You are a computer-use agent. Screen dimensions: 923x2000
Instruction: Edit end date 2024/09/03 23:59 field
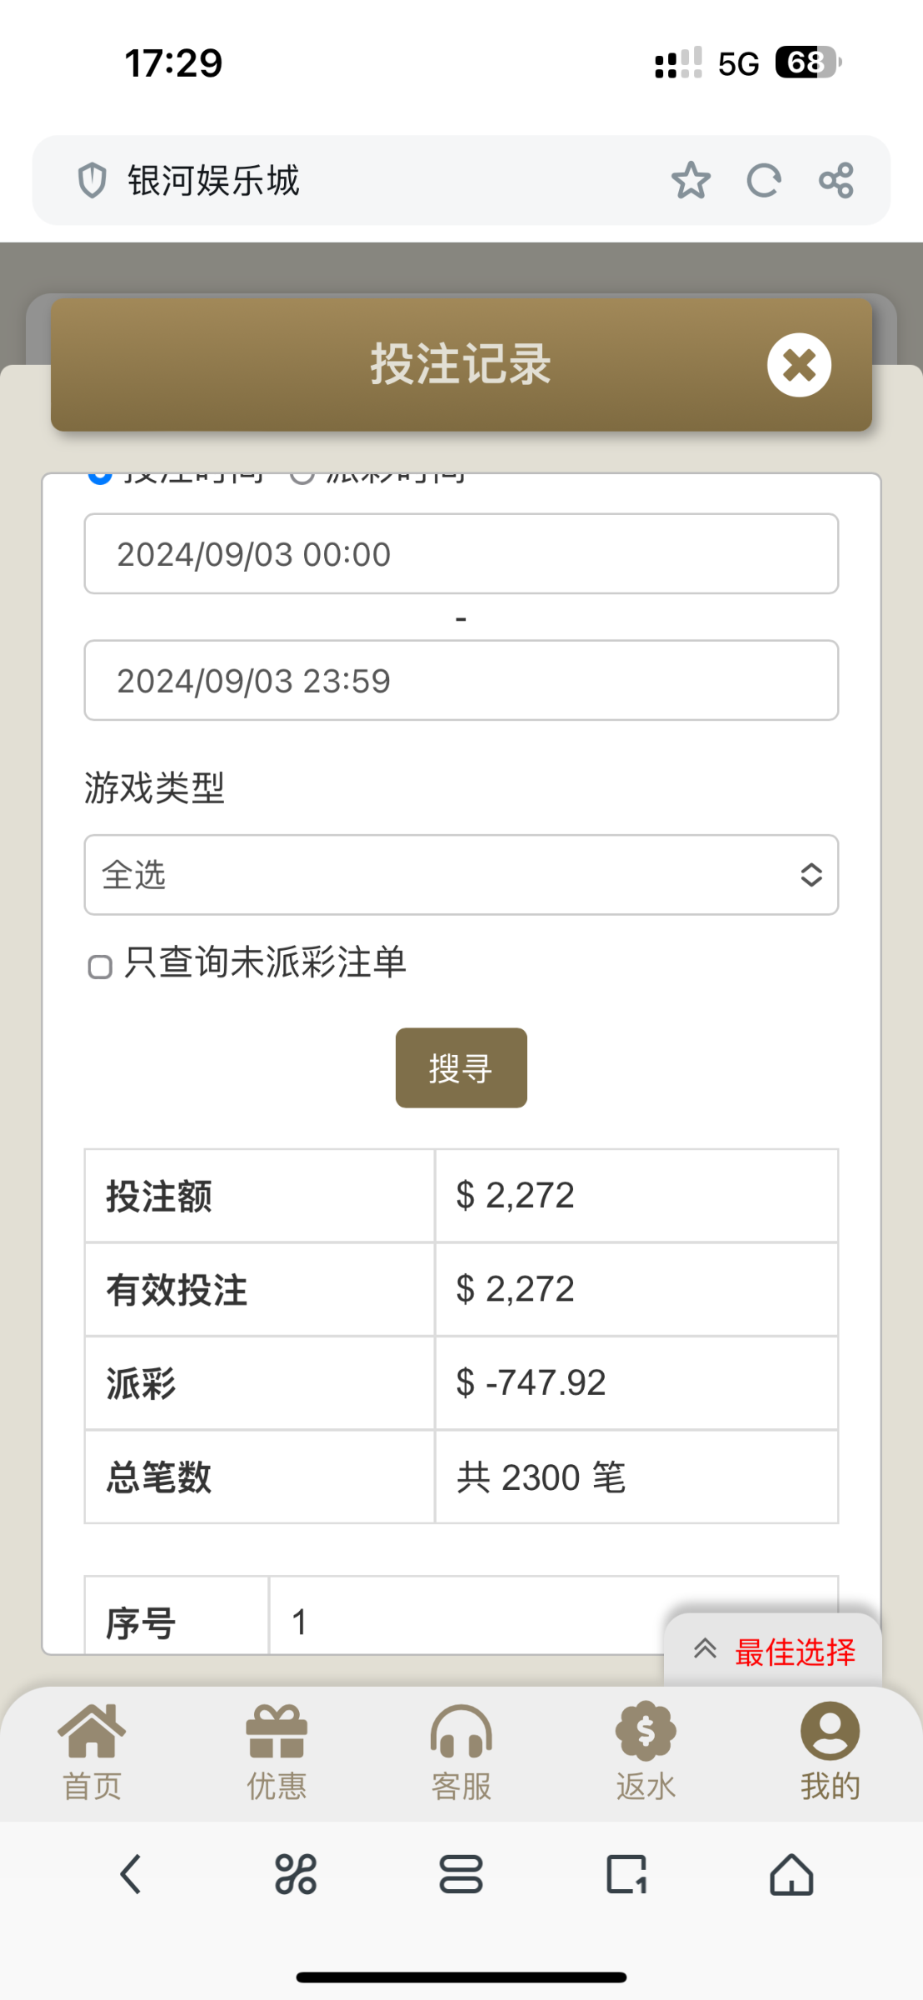pos(461,681)
